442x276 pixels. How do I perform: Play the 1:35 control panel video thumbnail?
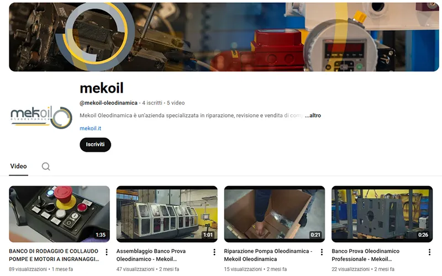click(x=60, y=214)
